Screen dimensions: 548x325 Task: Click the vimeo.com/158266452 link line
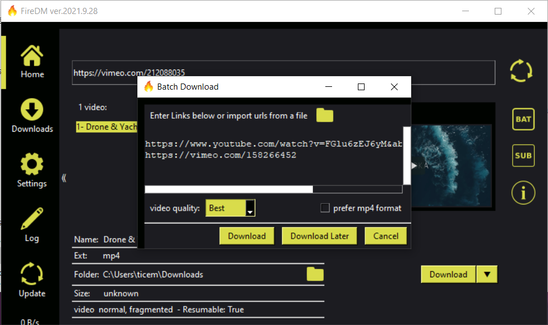220,155
